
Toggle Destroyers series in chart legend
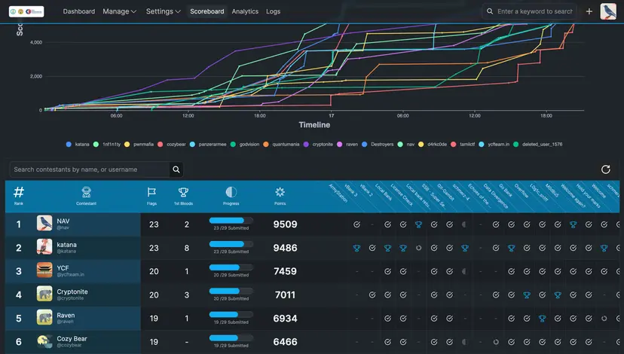point(378,145)
